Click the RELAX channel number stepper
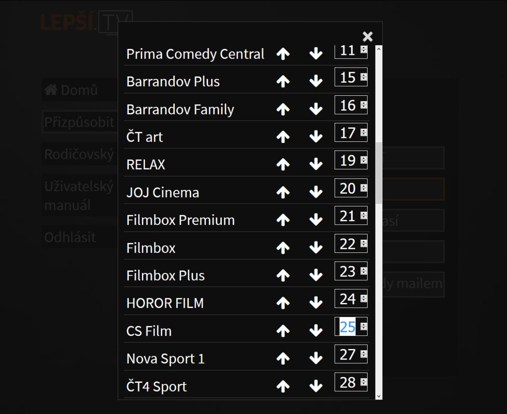Screen dimensions: 507x414 pos(363,160)
